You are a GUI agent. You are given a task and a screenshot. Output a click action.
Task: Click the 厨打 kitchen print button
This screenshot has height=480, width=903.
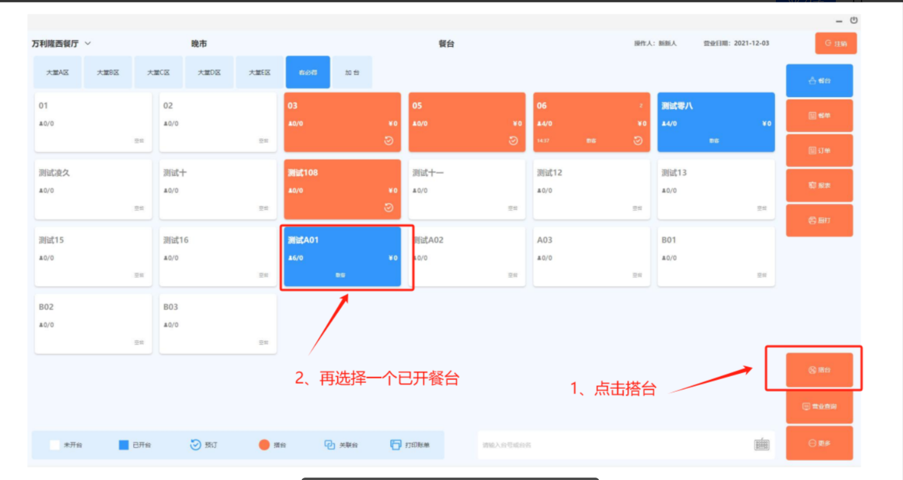click(819, 220)
